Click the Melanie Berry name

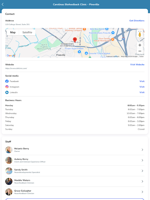pos(21,148)
